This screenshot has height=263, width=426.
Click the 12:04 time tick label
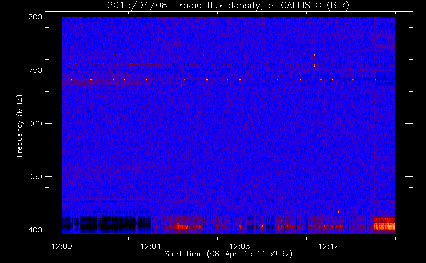[x=151, y=246]
